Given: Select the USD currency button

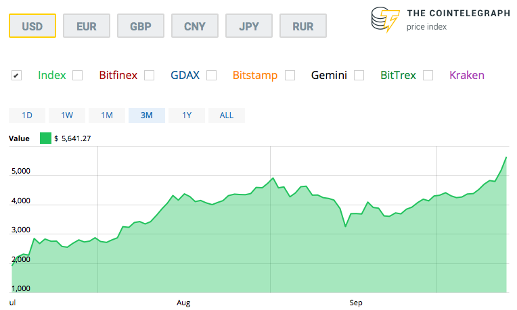Looking at the screenshot, I should coord(32,26).
